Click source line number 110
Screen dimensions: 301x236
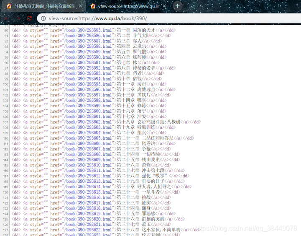[x=5, y=138]
